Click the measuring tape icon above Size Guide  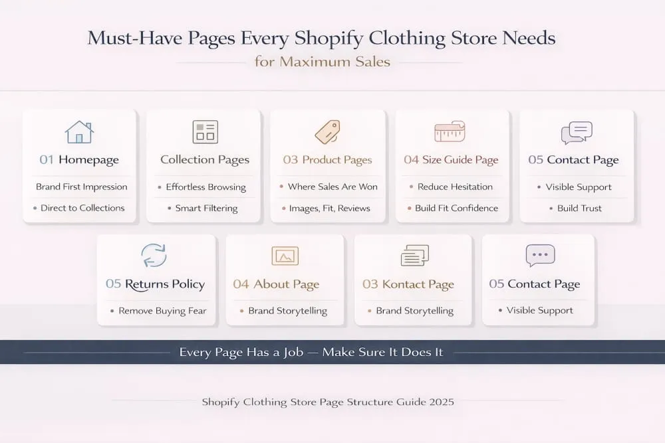click(x=450, y=131)
